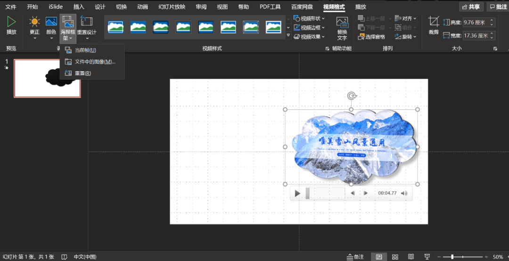Click the 裁剪 crop tool
This screenshot has height=261, width=509.
click(x=433, y=24)
